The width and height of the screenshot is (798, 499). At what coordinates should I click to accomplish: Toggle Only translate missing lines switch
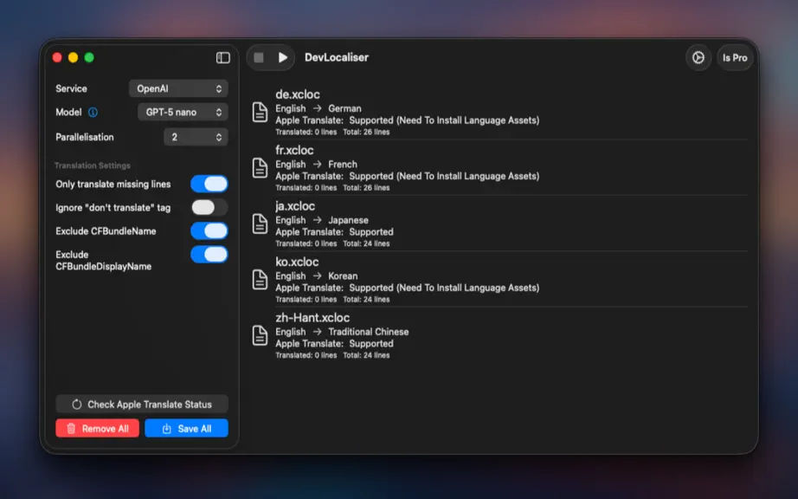(x=209, y=184)
